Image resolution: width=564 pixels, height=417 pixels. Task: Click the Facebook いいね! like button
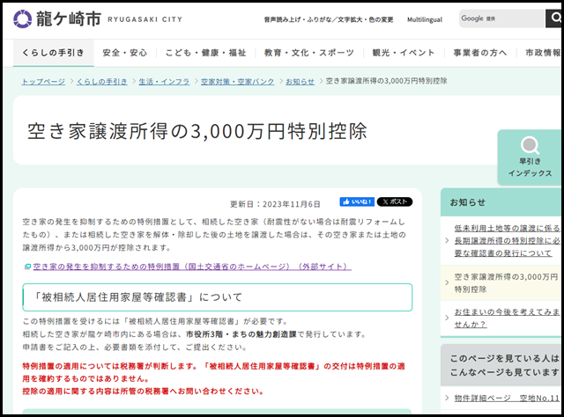tap(357, 201)
